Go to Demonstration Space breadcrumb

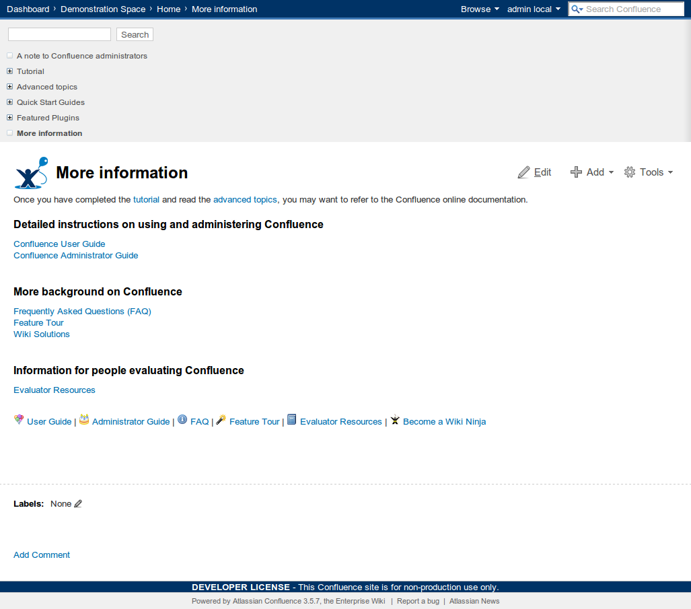click(103, 9)
